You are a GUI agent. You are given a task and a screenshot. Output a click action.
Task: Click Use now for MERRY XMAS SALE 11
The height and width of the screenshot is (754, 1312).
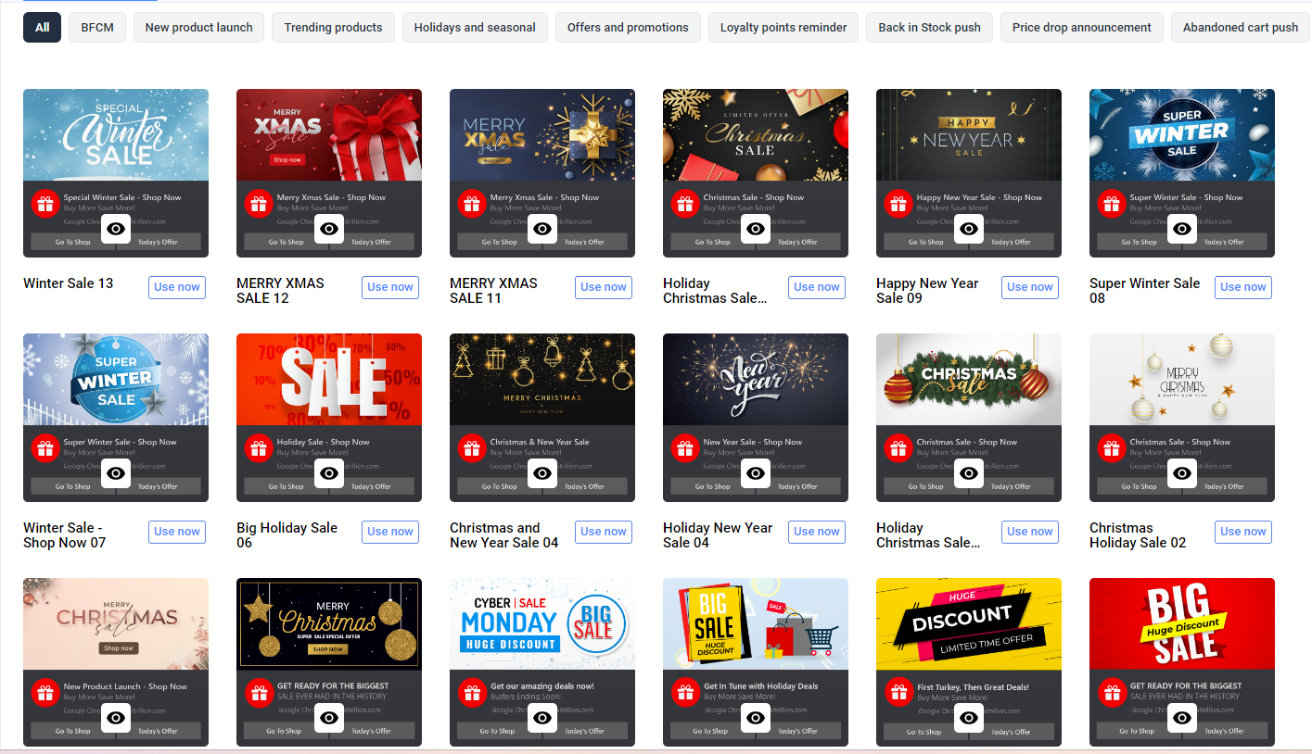click(604, 287)
